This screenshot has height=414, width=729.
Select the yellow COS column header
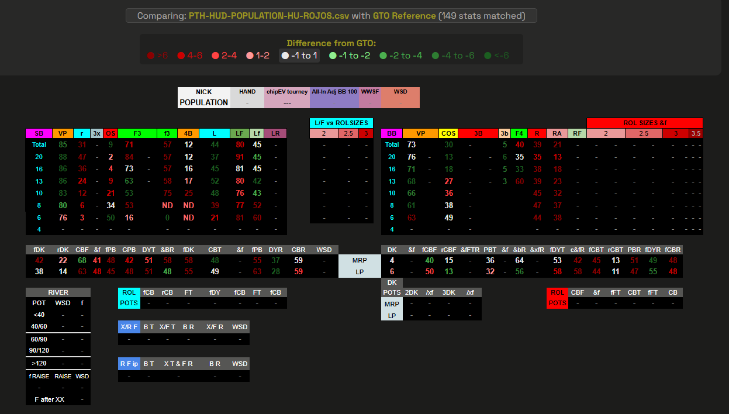tap(448, 133)
